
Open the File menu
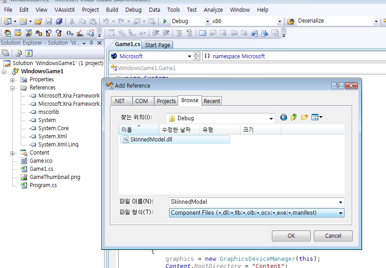[8, 10]
